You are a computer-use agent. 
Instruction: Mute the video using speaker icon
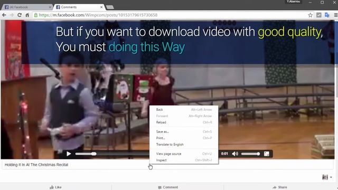[x=235, y=154]
